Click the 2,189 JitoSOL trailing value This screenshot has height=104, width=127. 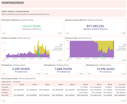point(21,69)
